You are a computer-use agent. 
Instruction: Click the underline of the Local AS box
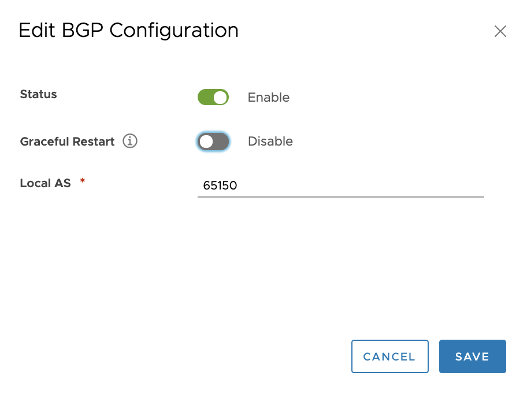pos(341,197)
